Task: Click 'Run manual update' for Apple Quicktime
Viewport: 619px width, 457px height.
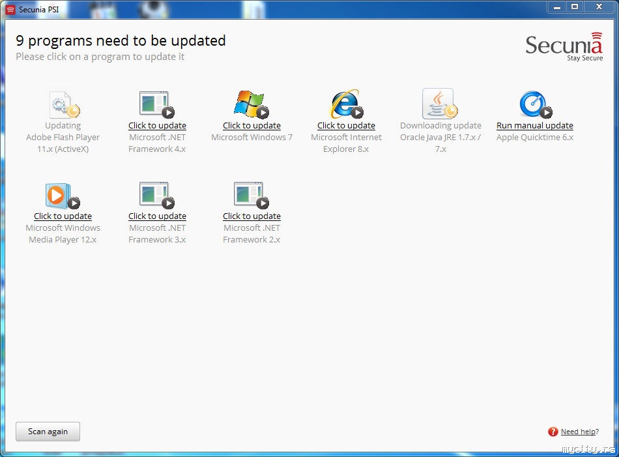Action: (535, 126)
